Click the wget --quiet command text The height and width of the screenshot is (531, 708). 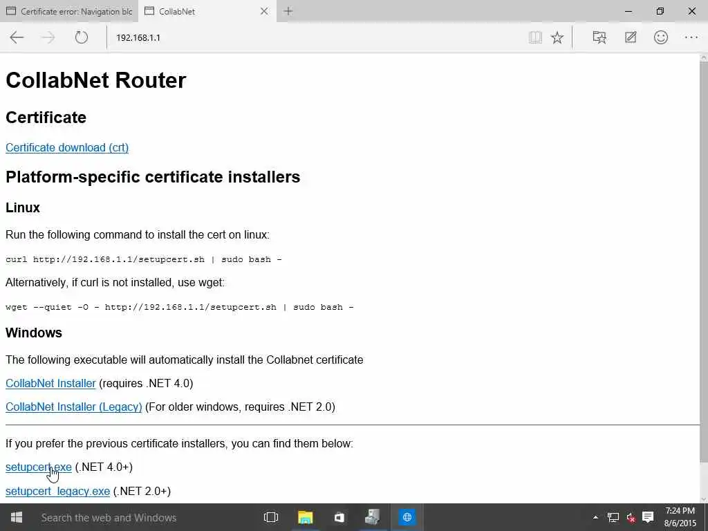[180, 307]
